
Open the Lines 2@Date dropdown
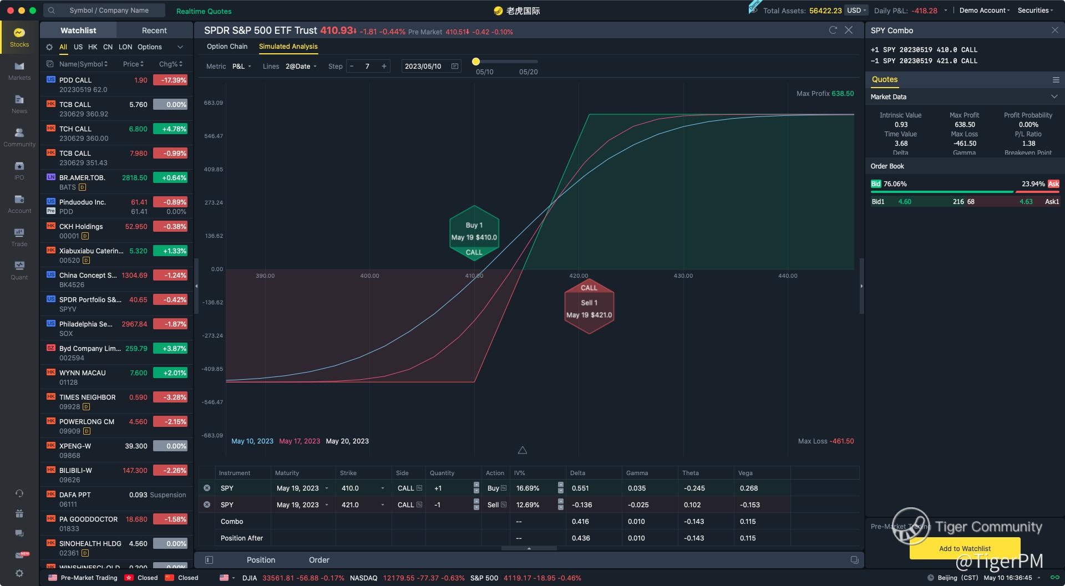click(301, 67)
